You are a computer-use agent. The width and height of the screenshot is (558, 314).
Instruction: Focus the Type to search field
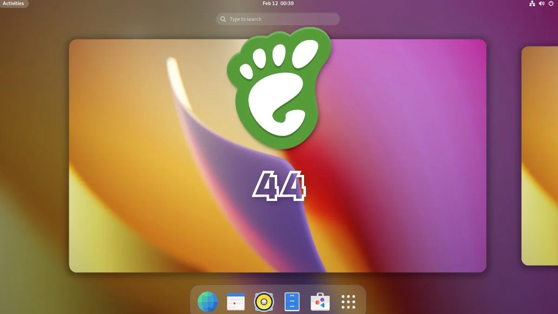(278, 19)
